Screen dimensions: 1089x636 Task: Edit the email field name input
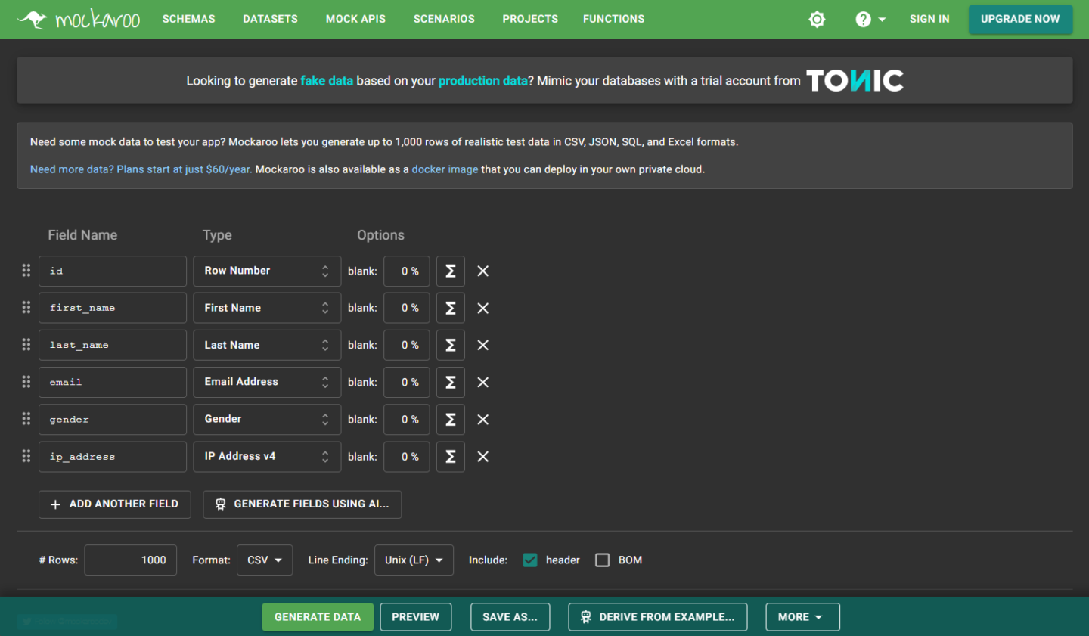pyautogui.click(x=113, y=382)
